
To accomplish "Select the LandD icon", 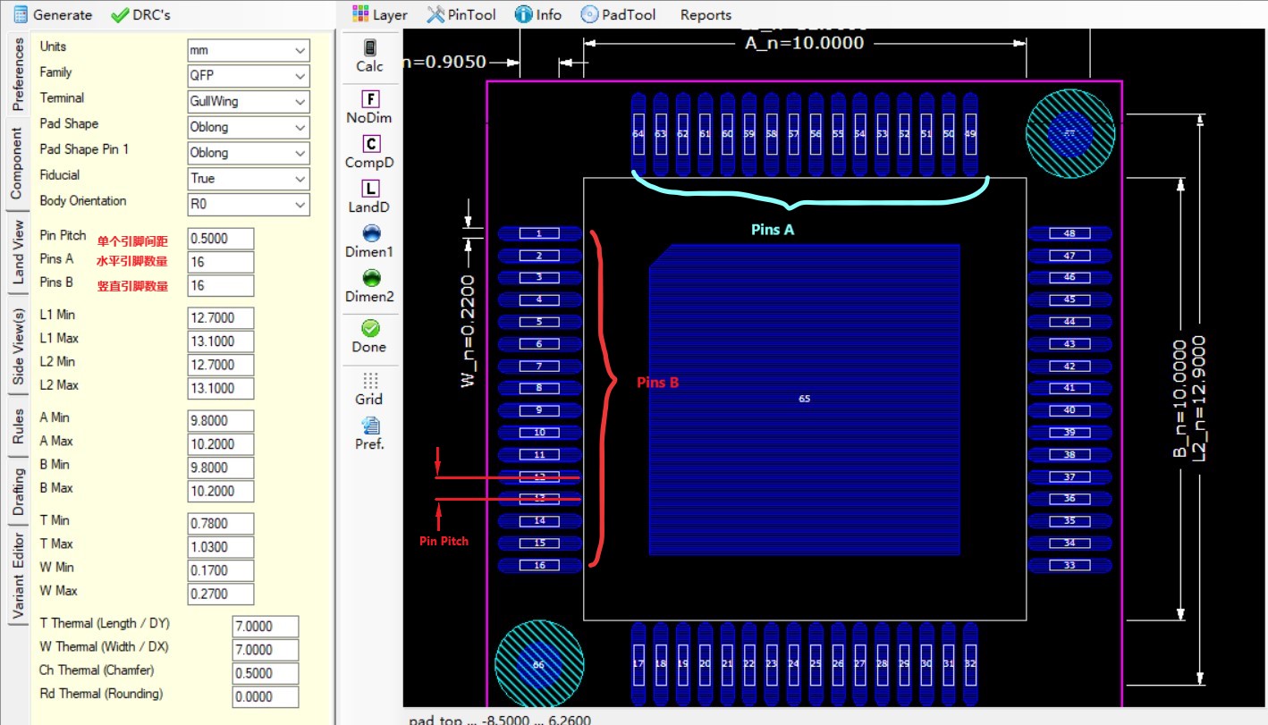I will click(369, 197).
